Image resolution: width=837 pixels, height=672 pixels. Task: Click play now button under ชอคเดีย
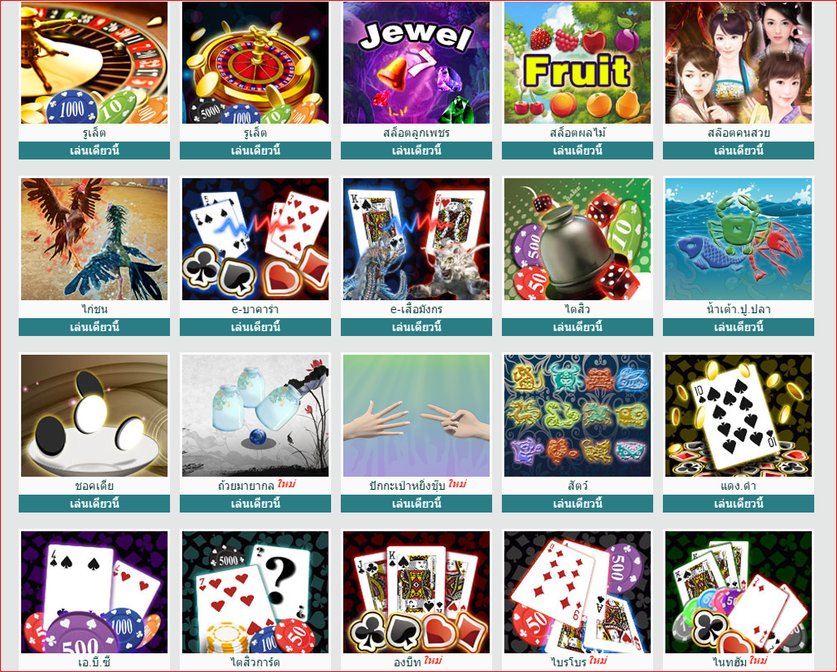click(94, 504)
